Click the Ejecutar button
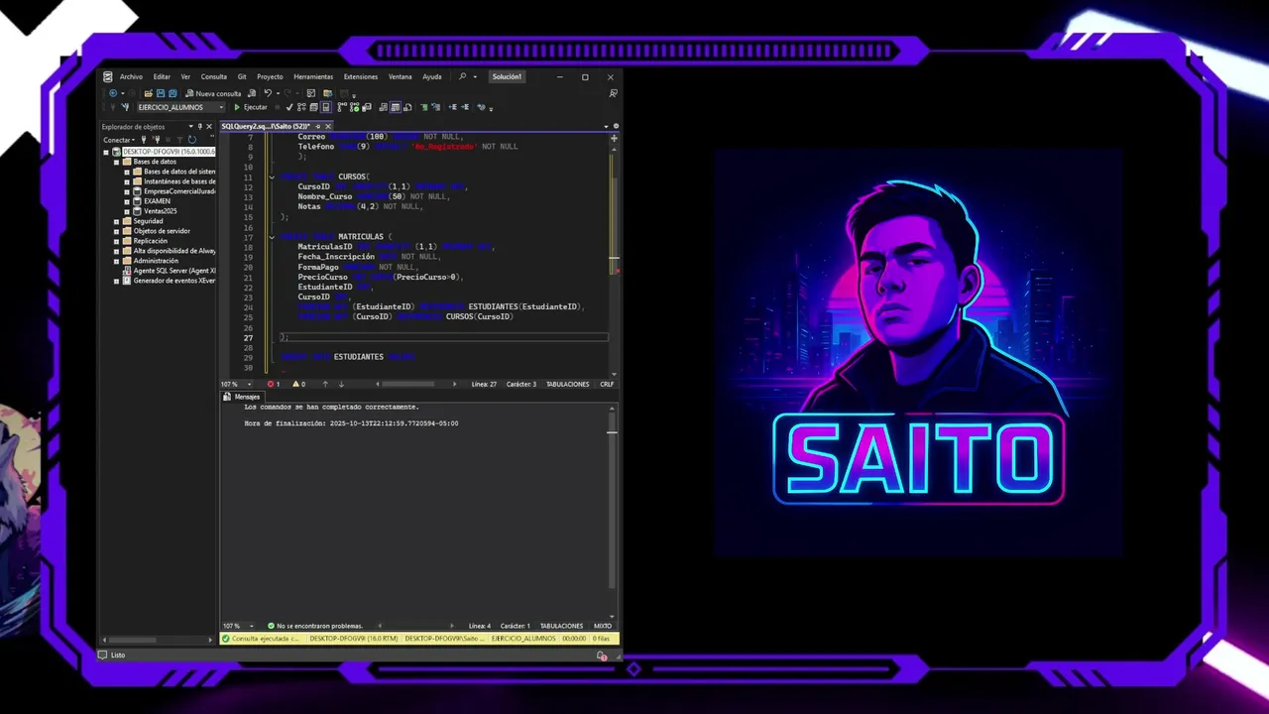 [250, 107]
